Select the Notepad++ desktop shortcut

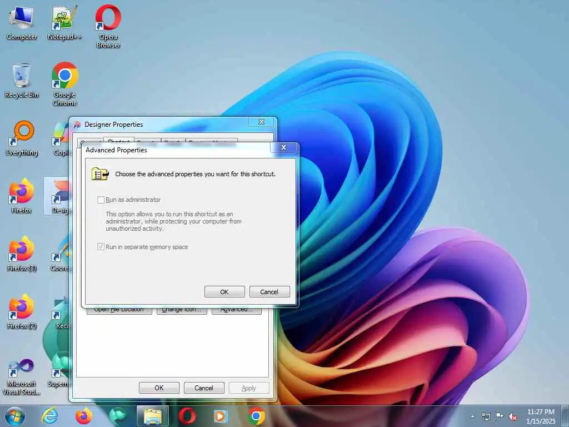(x=64, y=22)
